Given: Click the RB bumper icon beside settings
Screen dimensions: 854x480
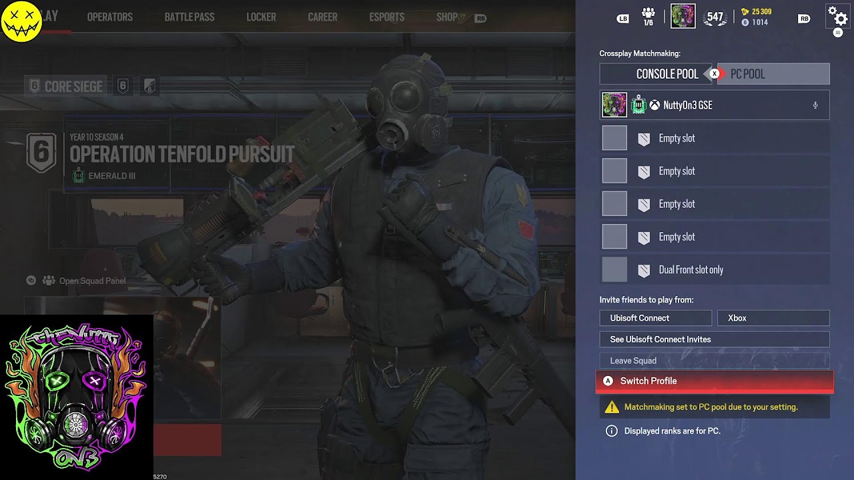Looking at the screenshot, I should [804, 19].
